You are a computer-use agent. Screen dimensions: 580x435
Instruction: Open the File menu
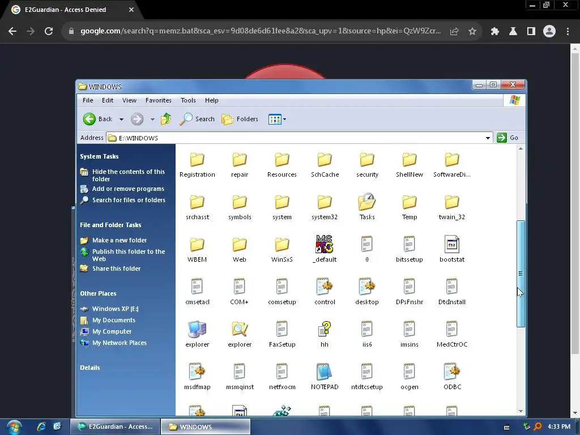(x=88, y=100)
